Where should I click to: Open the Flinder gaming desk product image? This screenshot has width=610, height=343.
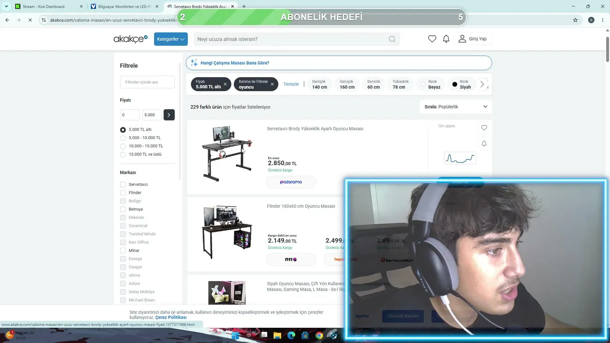(x=226, y=232)
